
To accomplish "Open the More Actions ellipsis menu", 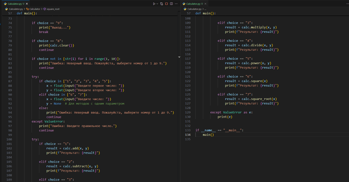I will pos(176,4).
